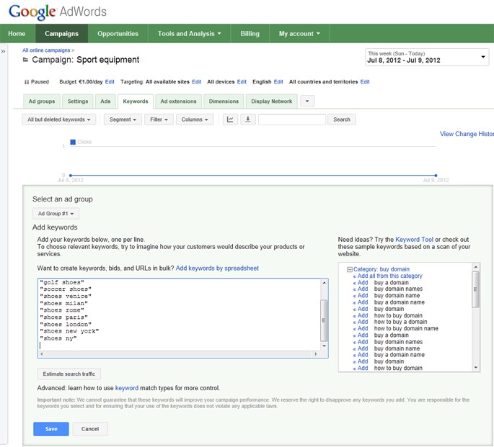
Task: Open the Billing tab
Action: coord(250,34)
